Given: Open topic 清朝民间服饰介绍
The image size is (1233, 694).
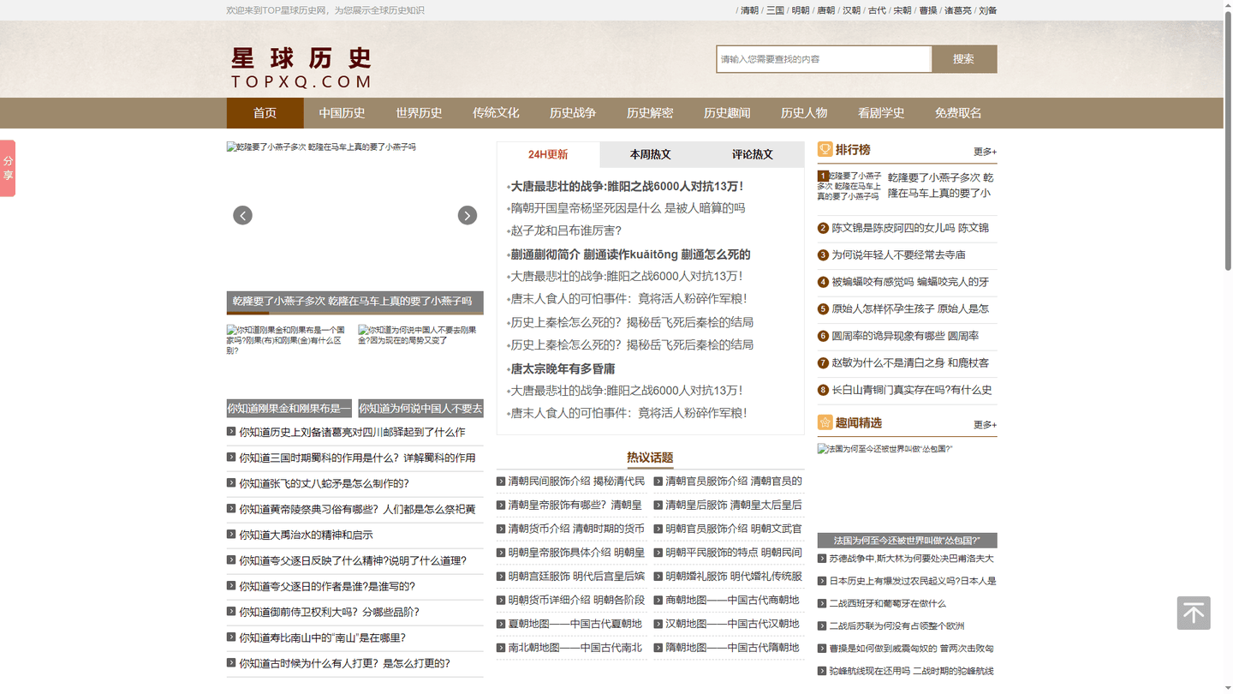Looking at the screenshot, I should pyautogui.click(x=576, y=482).
